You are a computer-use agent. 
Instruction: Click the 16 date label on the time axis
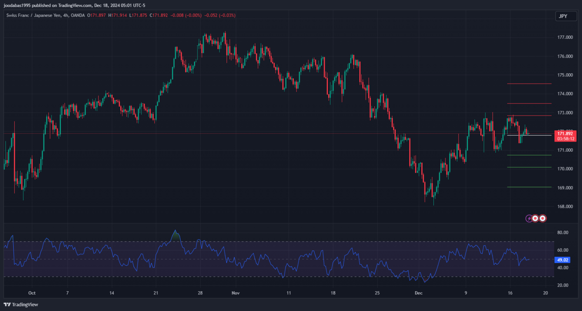[x=510, y=293]
